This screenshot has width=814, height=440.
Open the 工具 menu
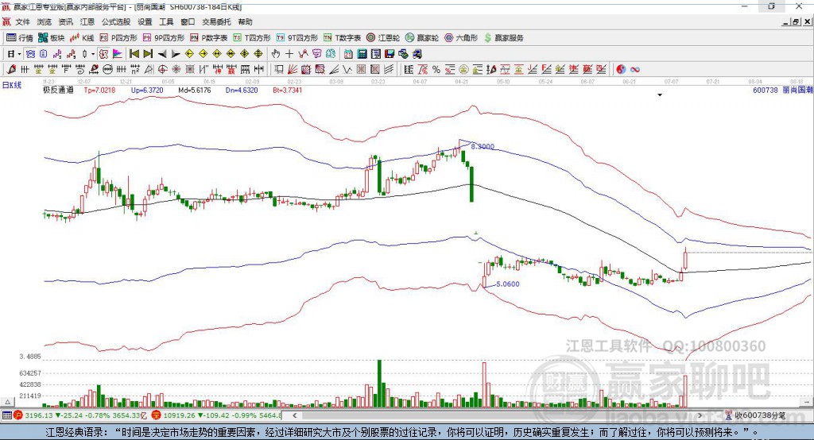point(166,21)
